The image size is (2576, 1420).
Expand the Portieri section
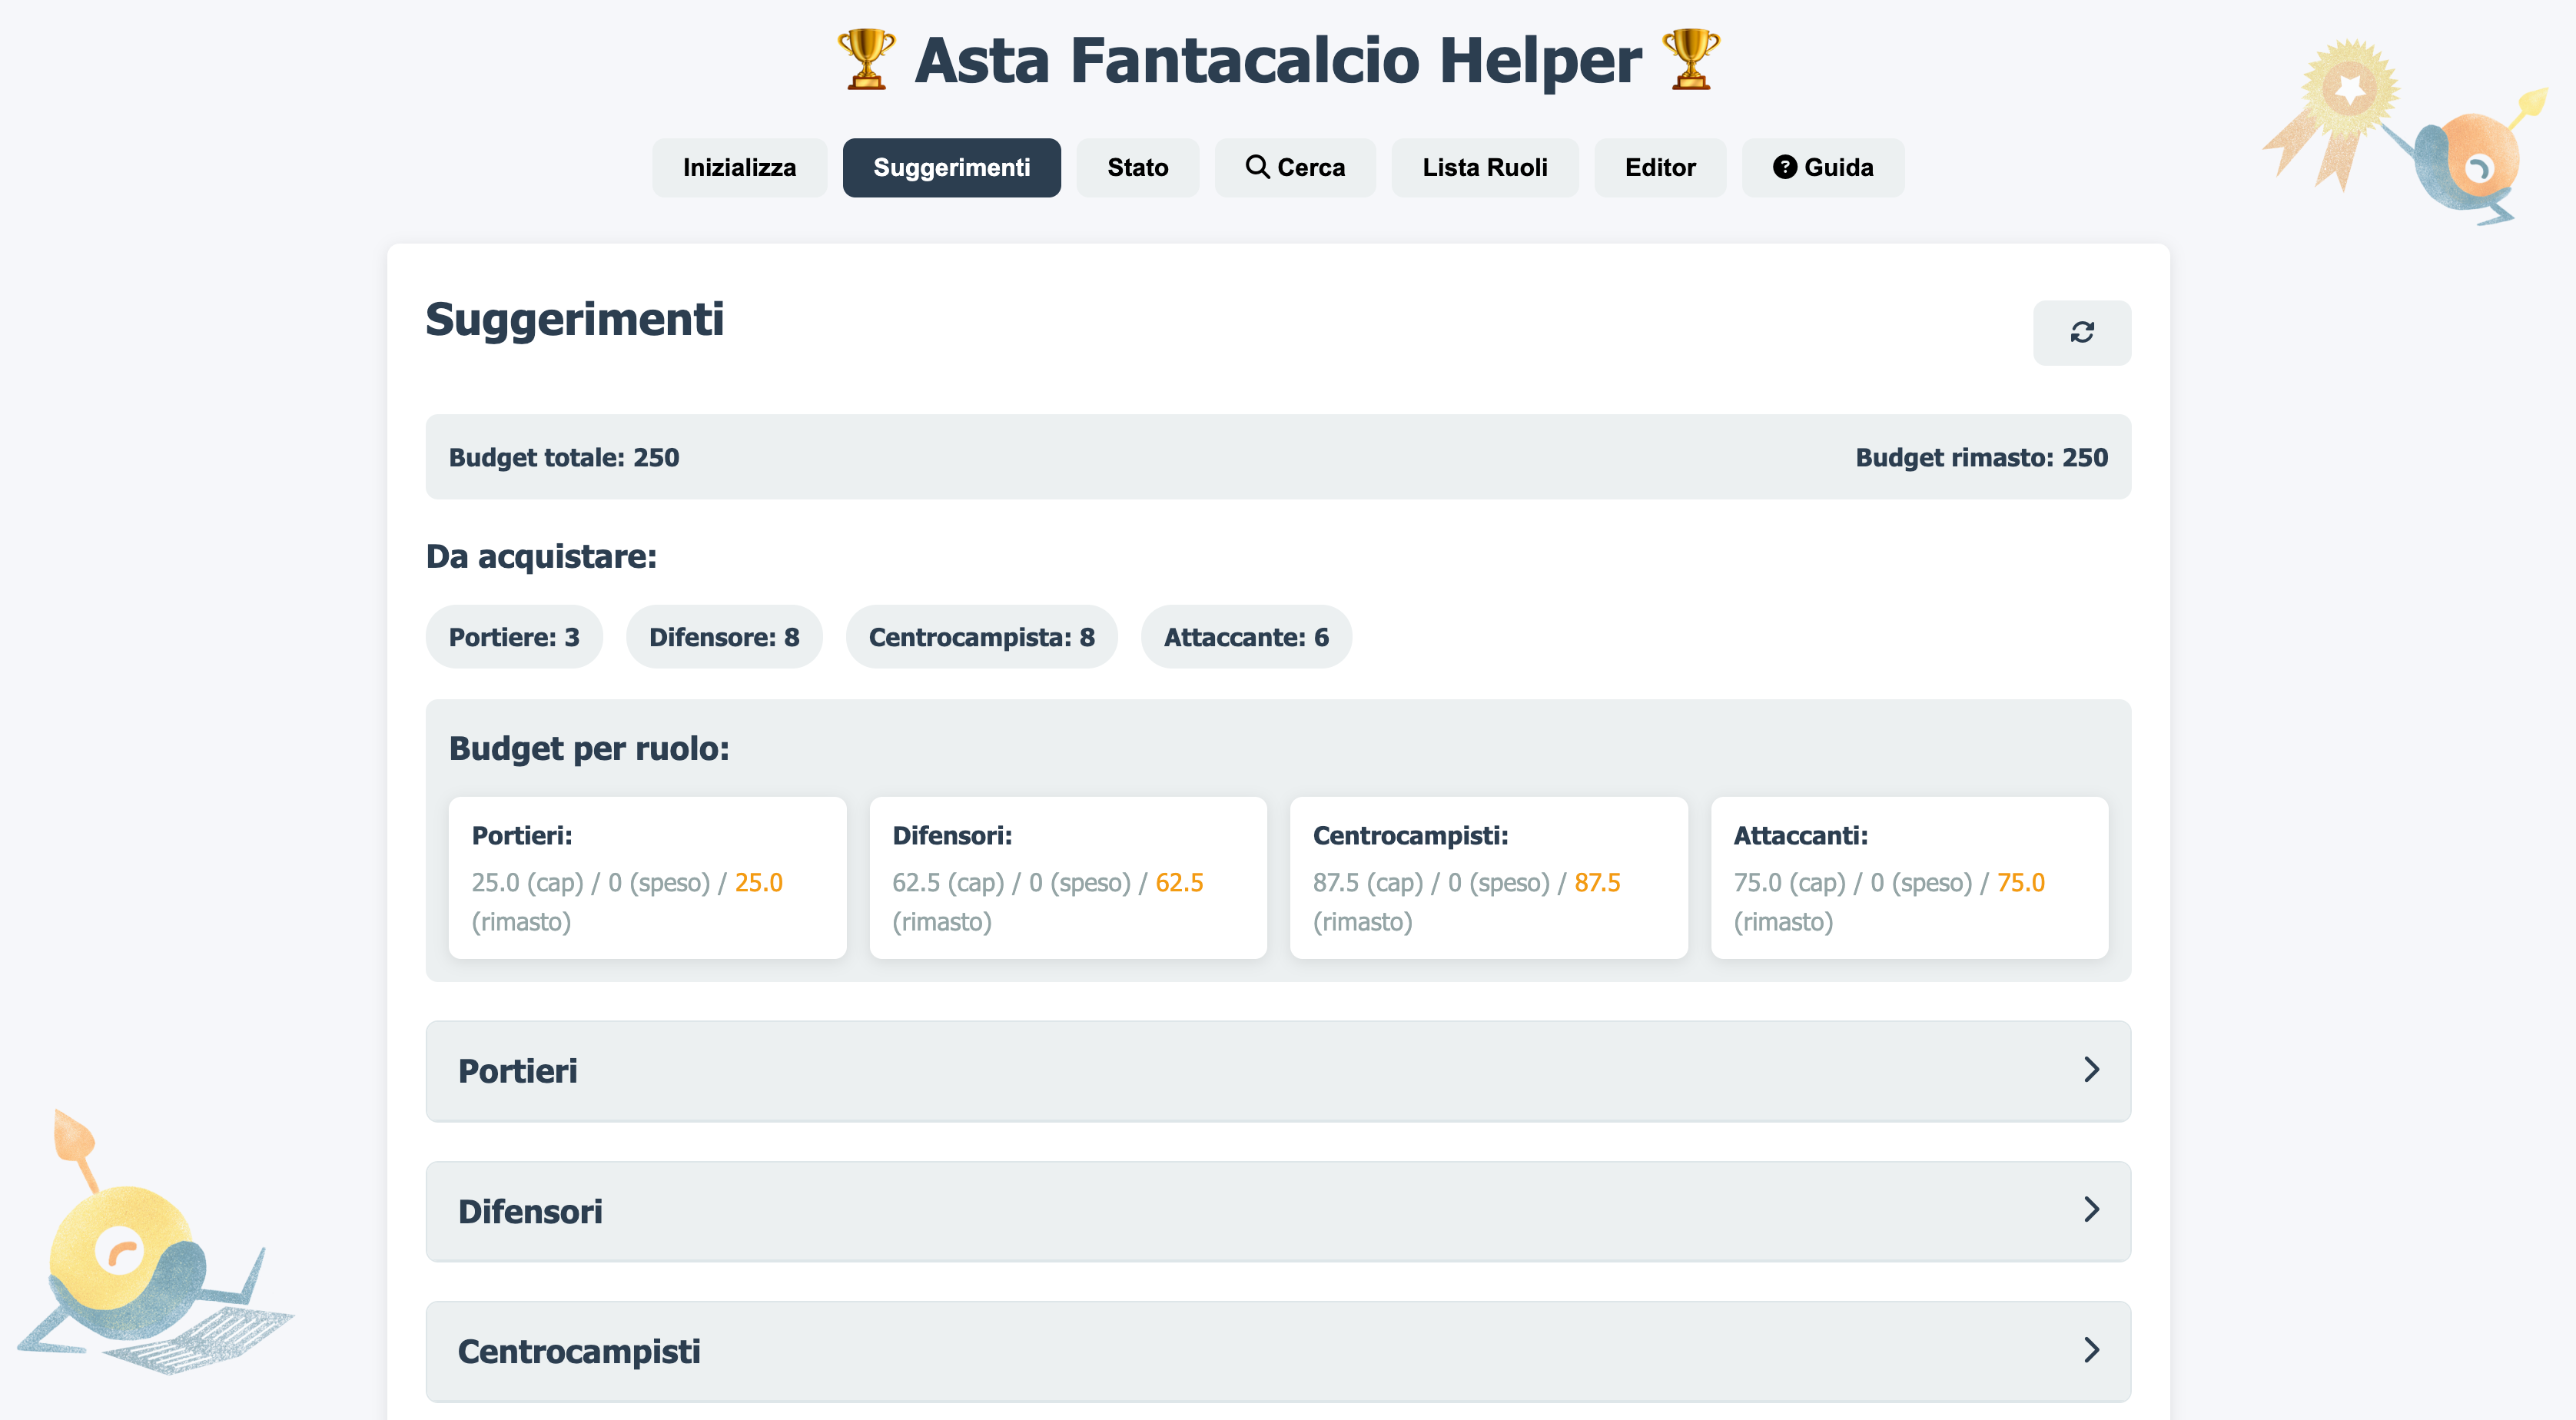pos(1277,1071)
